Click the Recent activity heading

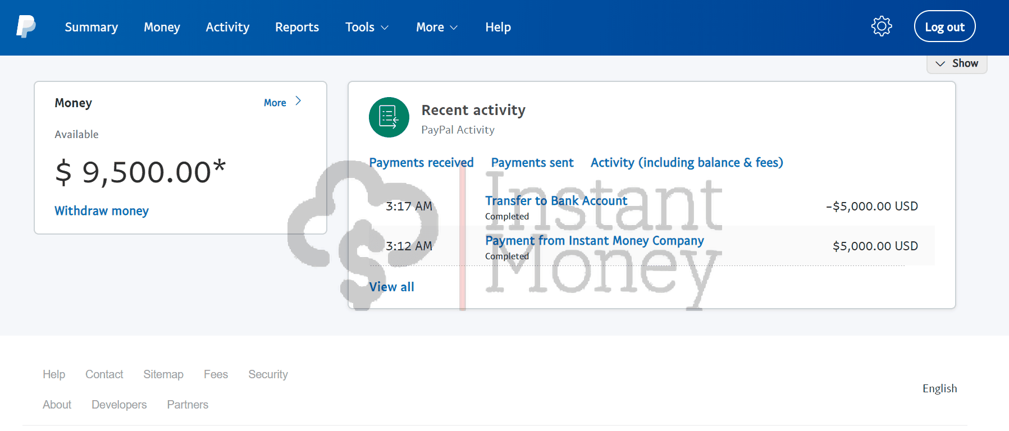coord(473,110)
